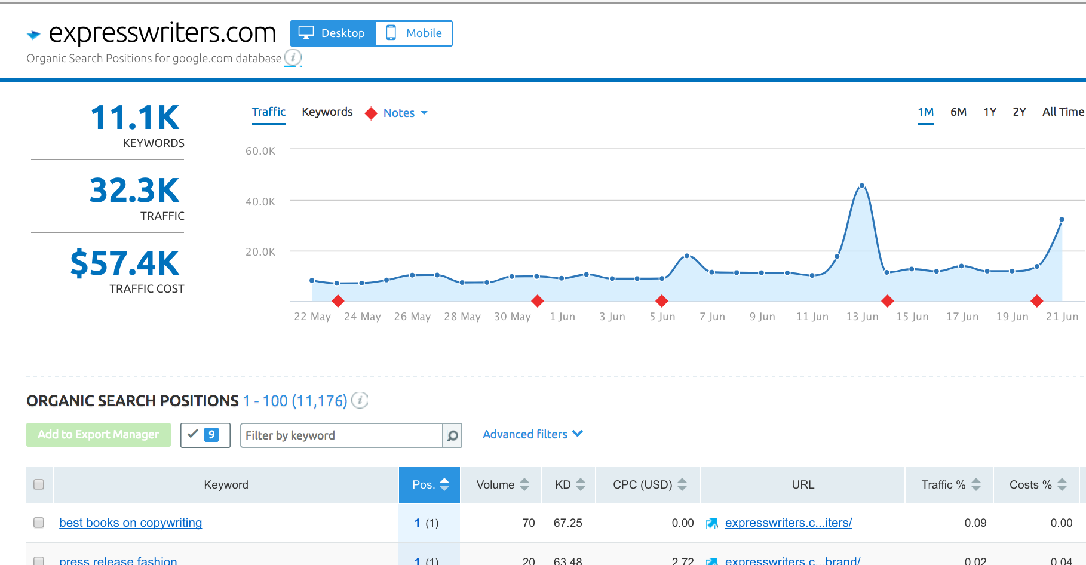Image resolution: width=1086 pixels, height=565 pixels.
Task: Open the Notes dropdown
Action: point(398,113)
